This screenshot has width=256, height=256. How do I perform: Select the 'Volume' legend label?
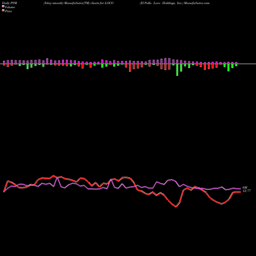(10, 7)
